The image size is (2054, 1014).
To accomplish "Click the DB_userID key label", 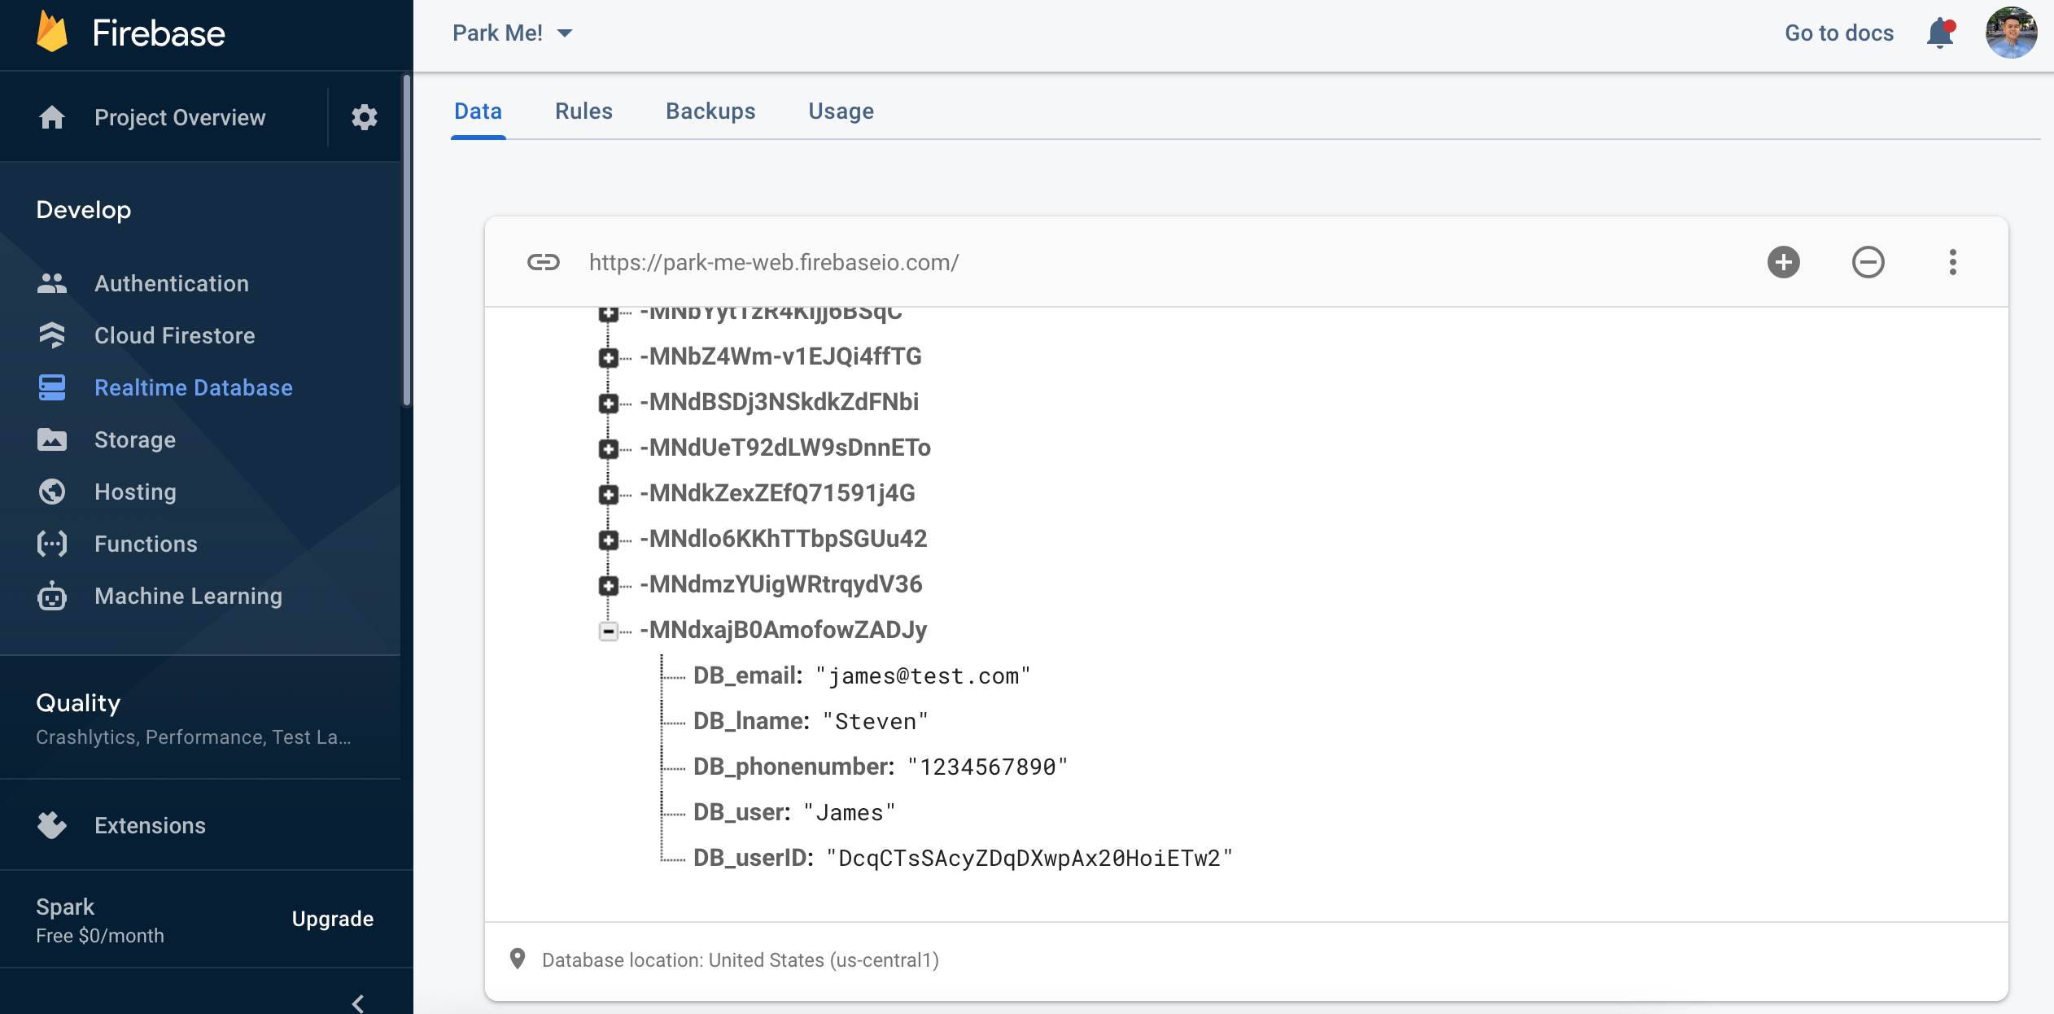I will 754,858.
